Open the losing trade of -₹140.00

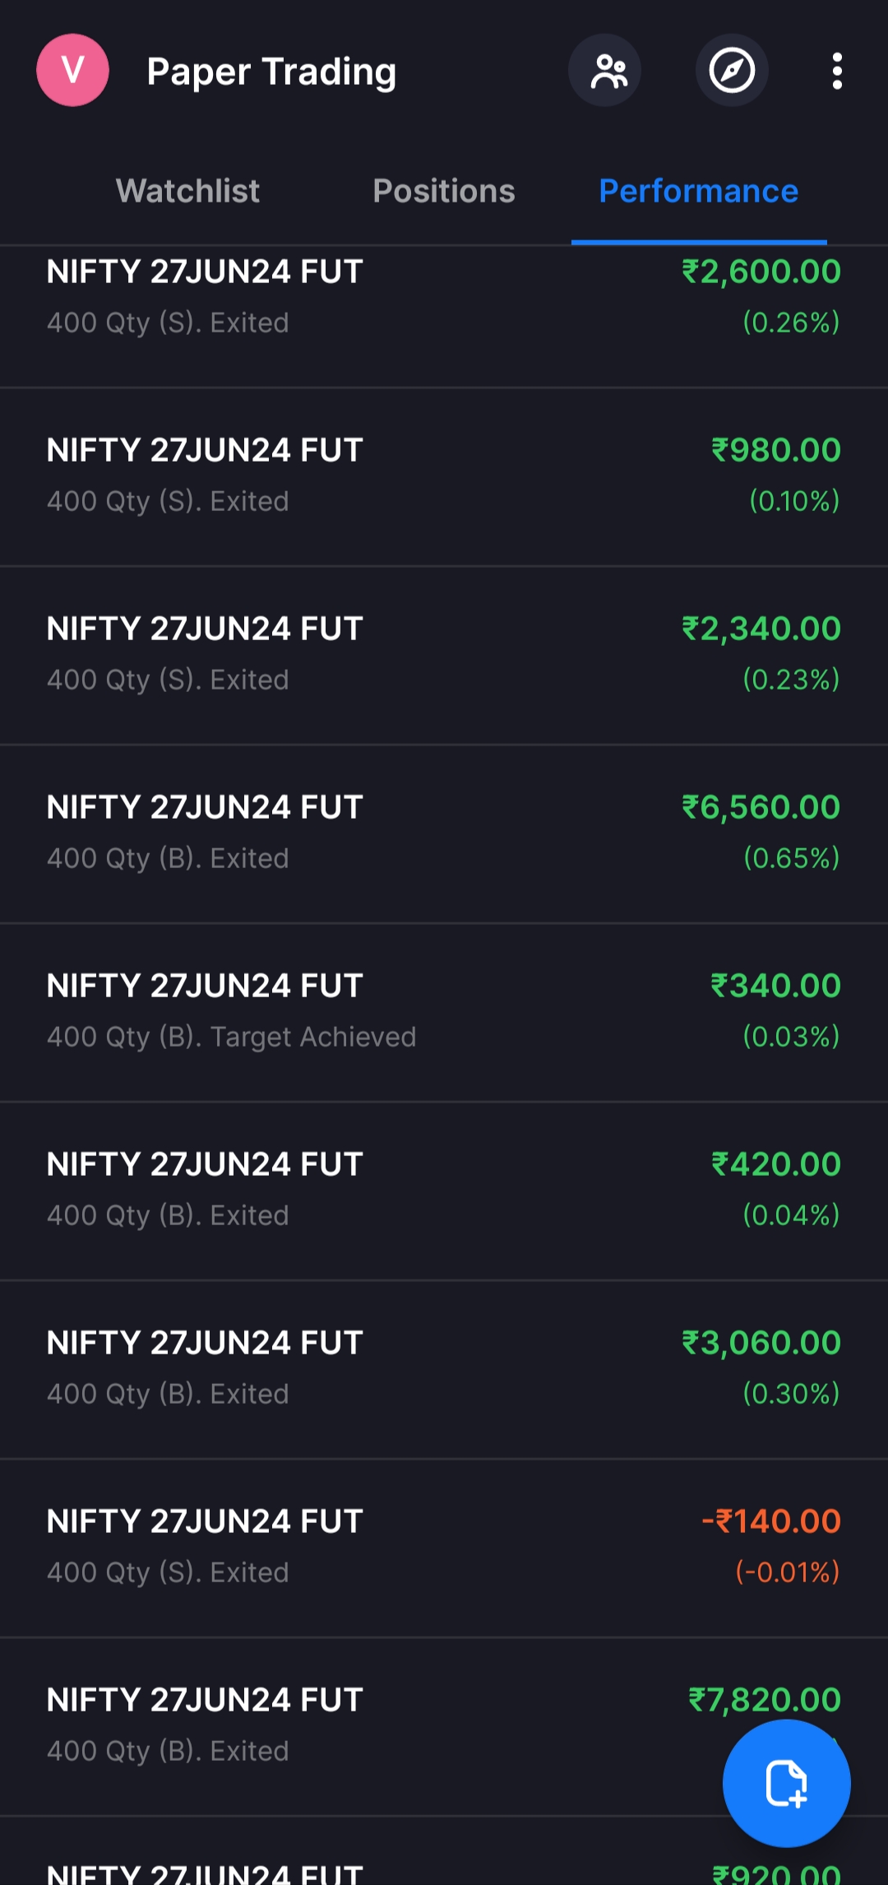tap(444, 1547)
